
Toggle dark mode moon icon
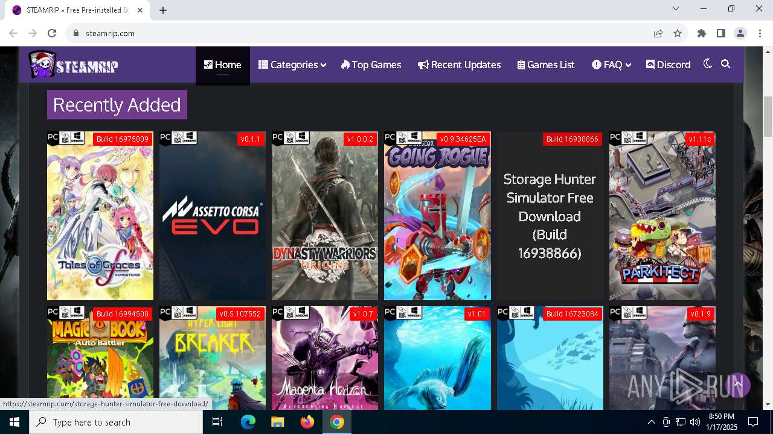coord(708,64)
